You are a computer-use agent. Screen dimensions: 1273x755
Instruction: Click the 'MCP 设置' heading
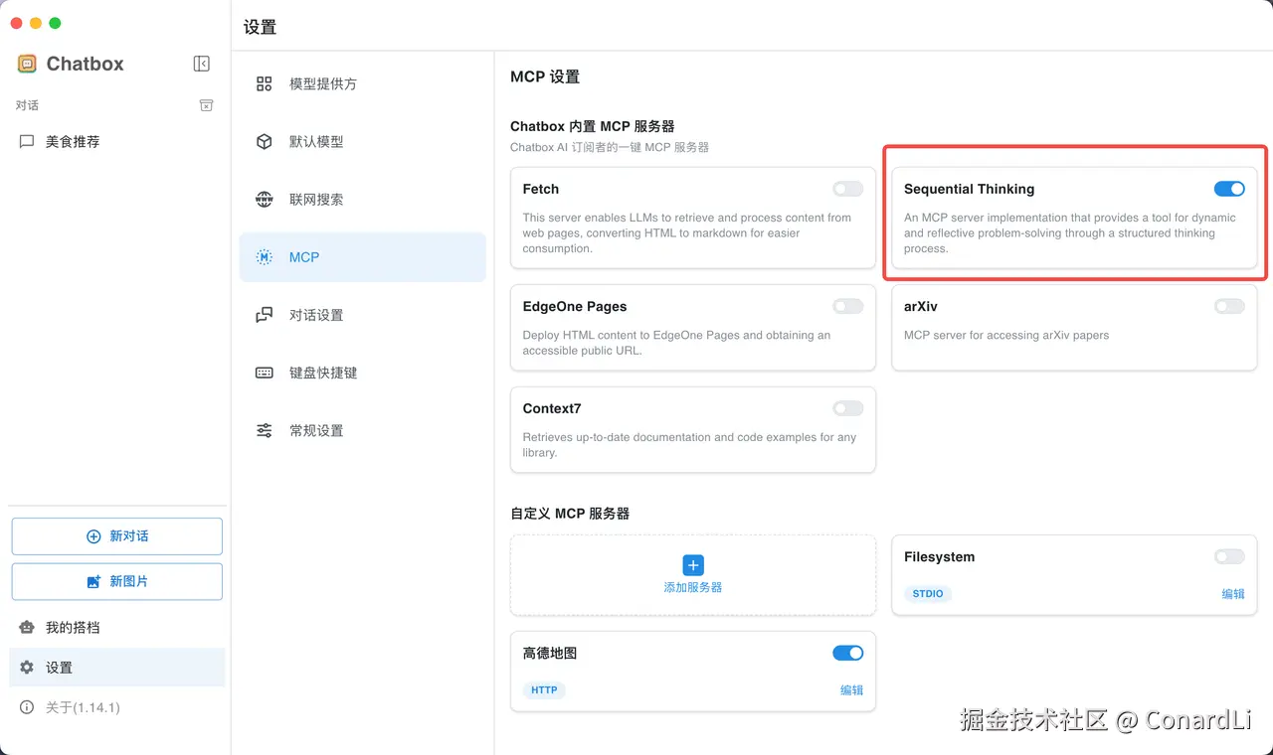[545, 76]
